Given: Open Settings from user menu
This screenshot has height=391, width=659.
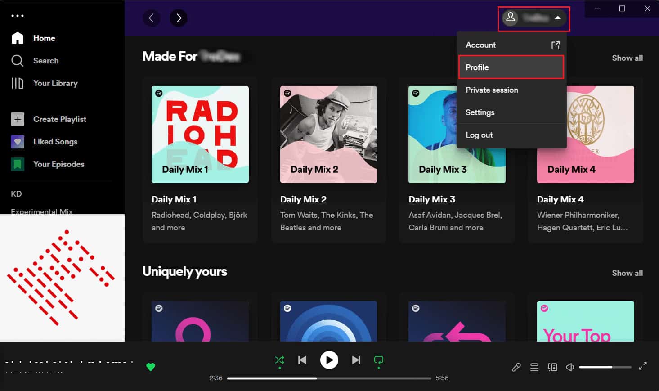Looking at the screenshot, I should pos(511,112).
